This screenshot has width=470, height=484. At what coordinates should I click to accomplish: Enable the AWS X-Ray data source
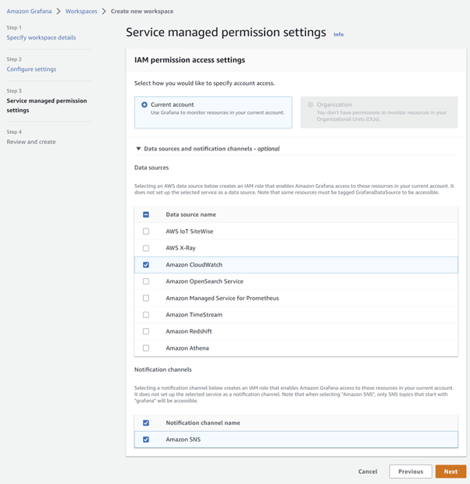[146, 248]
